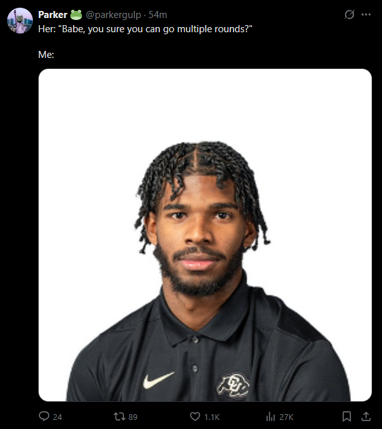Click the share upload arrow icon
This screenshot has height=429, width=382.
pos(366,416)
